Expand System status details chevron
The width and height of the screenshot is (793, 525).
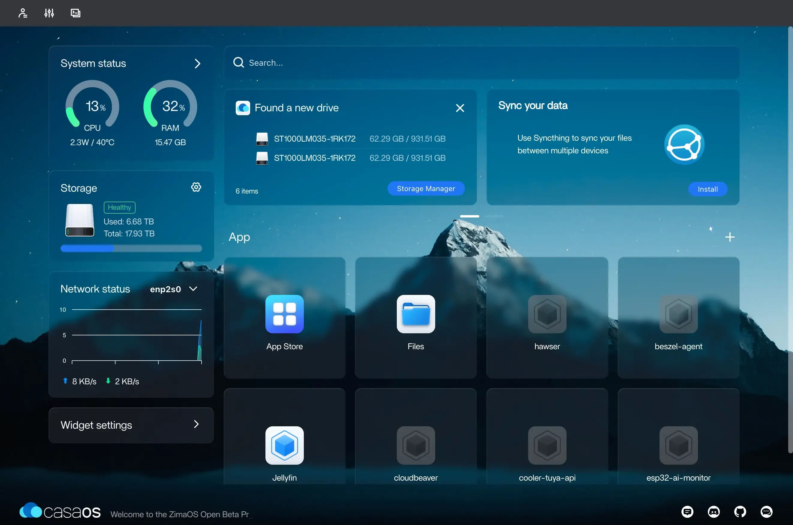[x=197, y=64]
